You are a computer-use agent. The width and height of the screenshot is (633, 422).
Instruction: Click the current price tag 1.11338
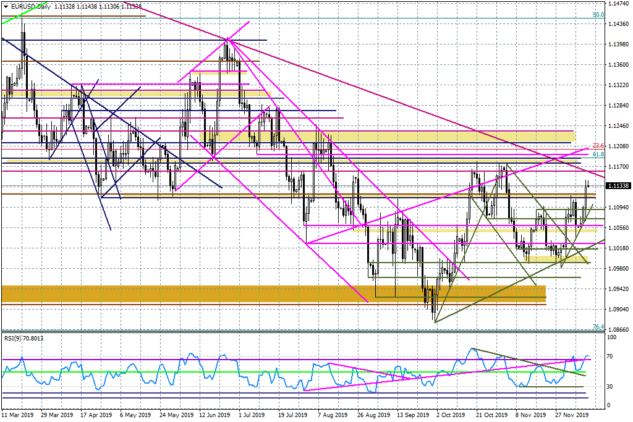click(x=618, y=185)
